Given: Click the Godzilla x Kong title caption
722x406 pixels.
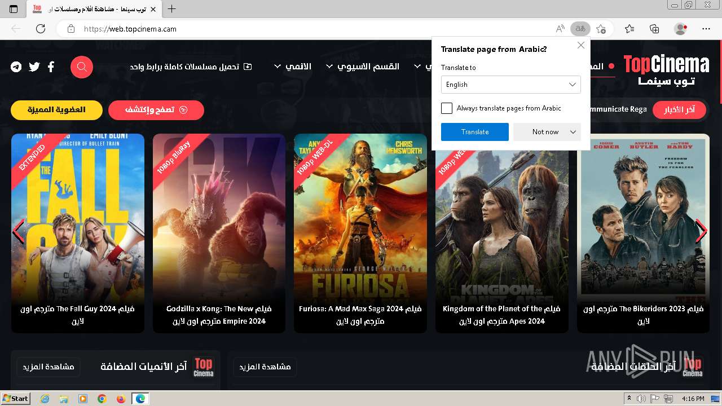Looking at the screenshot, I should (x=219, y=315).
